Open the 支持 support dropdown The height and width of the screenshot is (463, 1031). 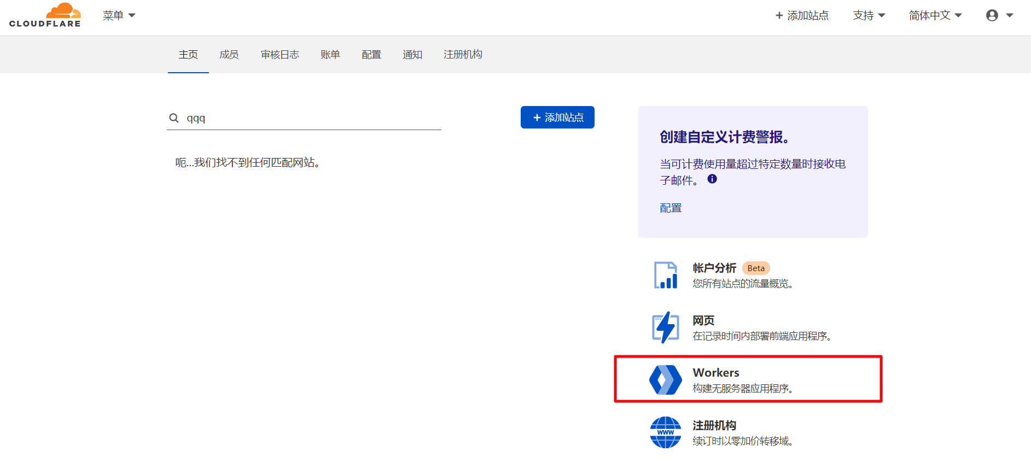point(869,15)
